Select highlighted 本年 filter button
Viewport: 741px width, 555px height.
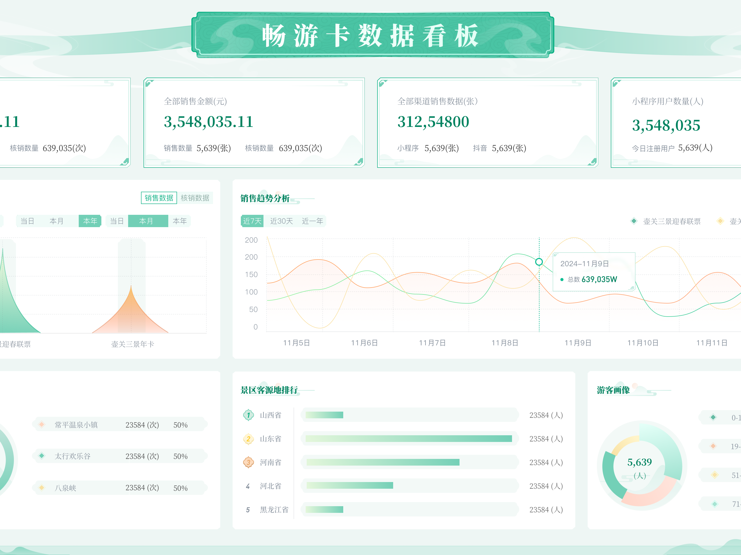pos(90,221)
